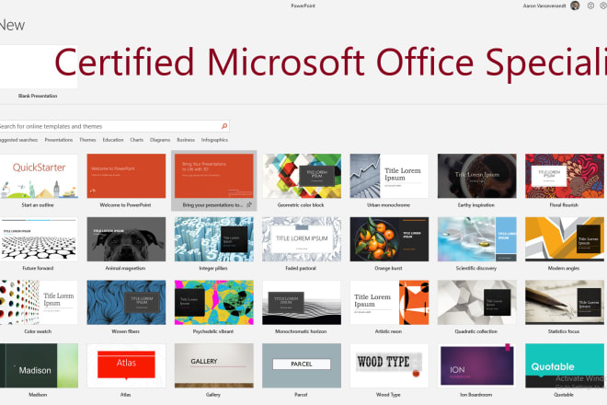
Task: Choose the Psychedelic vibrant template
Action: (214, 302)
